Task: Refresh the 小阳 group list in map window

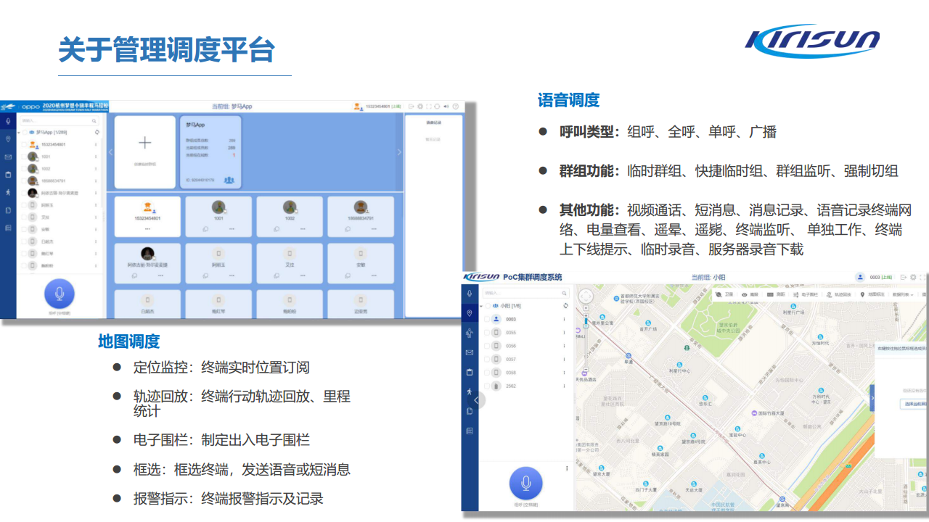Action: [565, 306]
